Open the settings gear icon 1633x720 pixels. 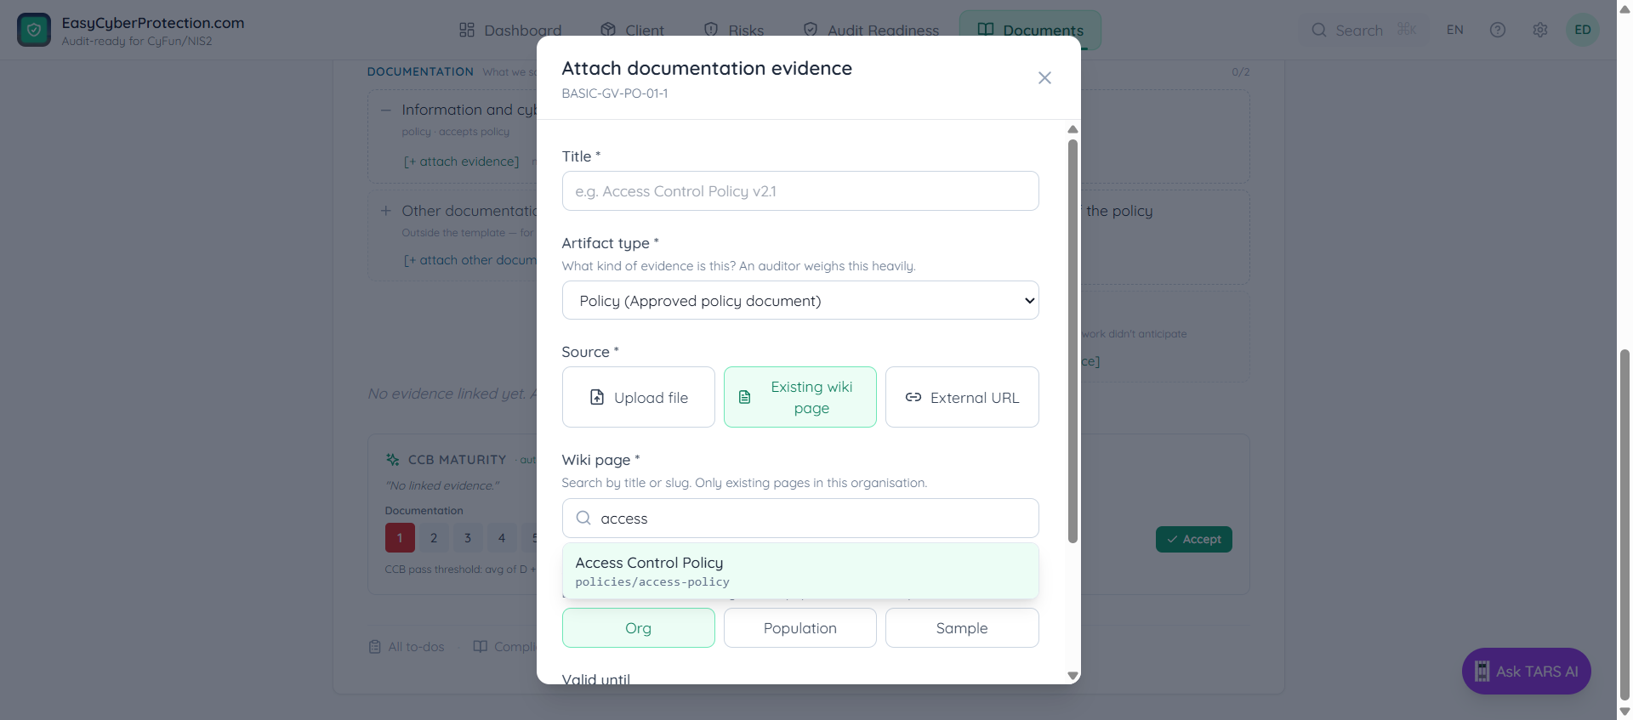1540,31
